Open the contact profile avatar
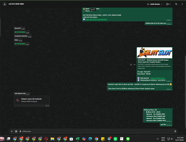The width and height of the screenshot is (186, 142). pyautogui.click(x=4, y=4)
